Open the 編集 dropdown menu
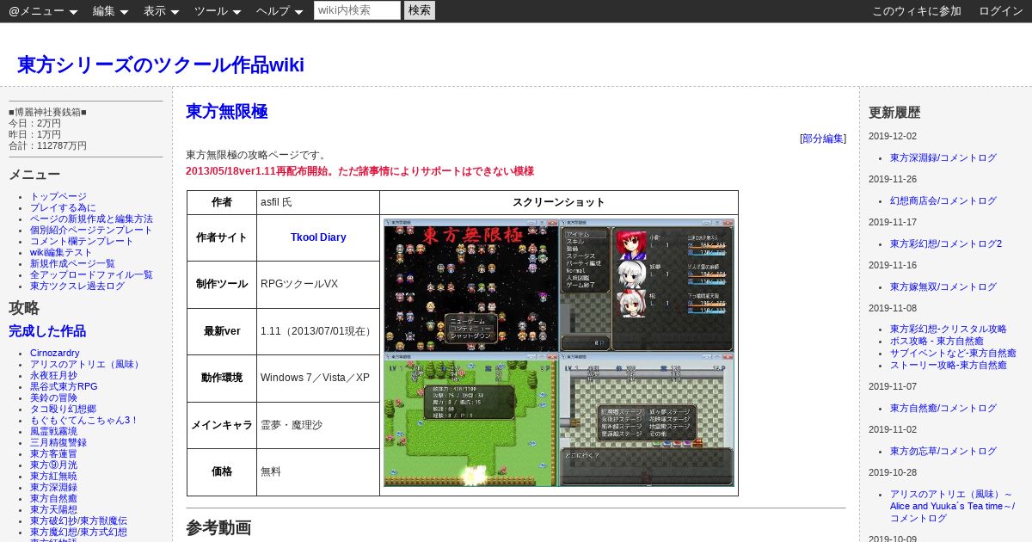 pos(110,11)
